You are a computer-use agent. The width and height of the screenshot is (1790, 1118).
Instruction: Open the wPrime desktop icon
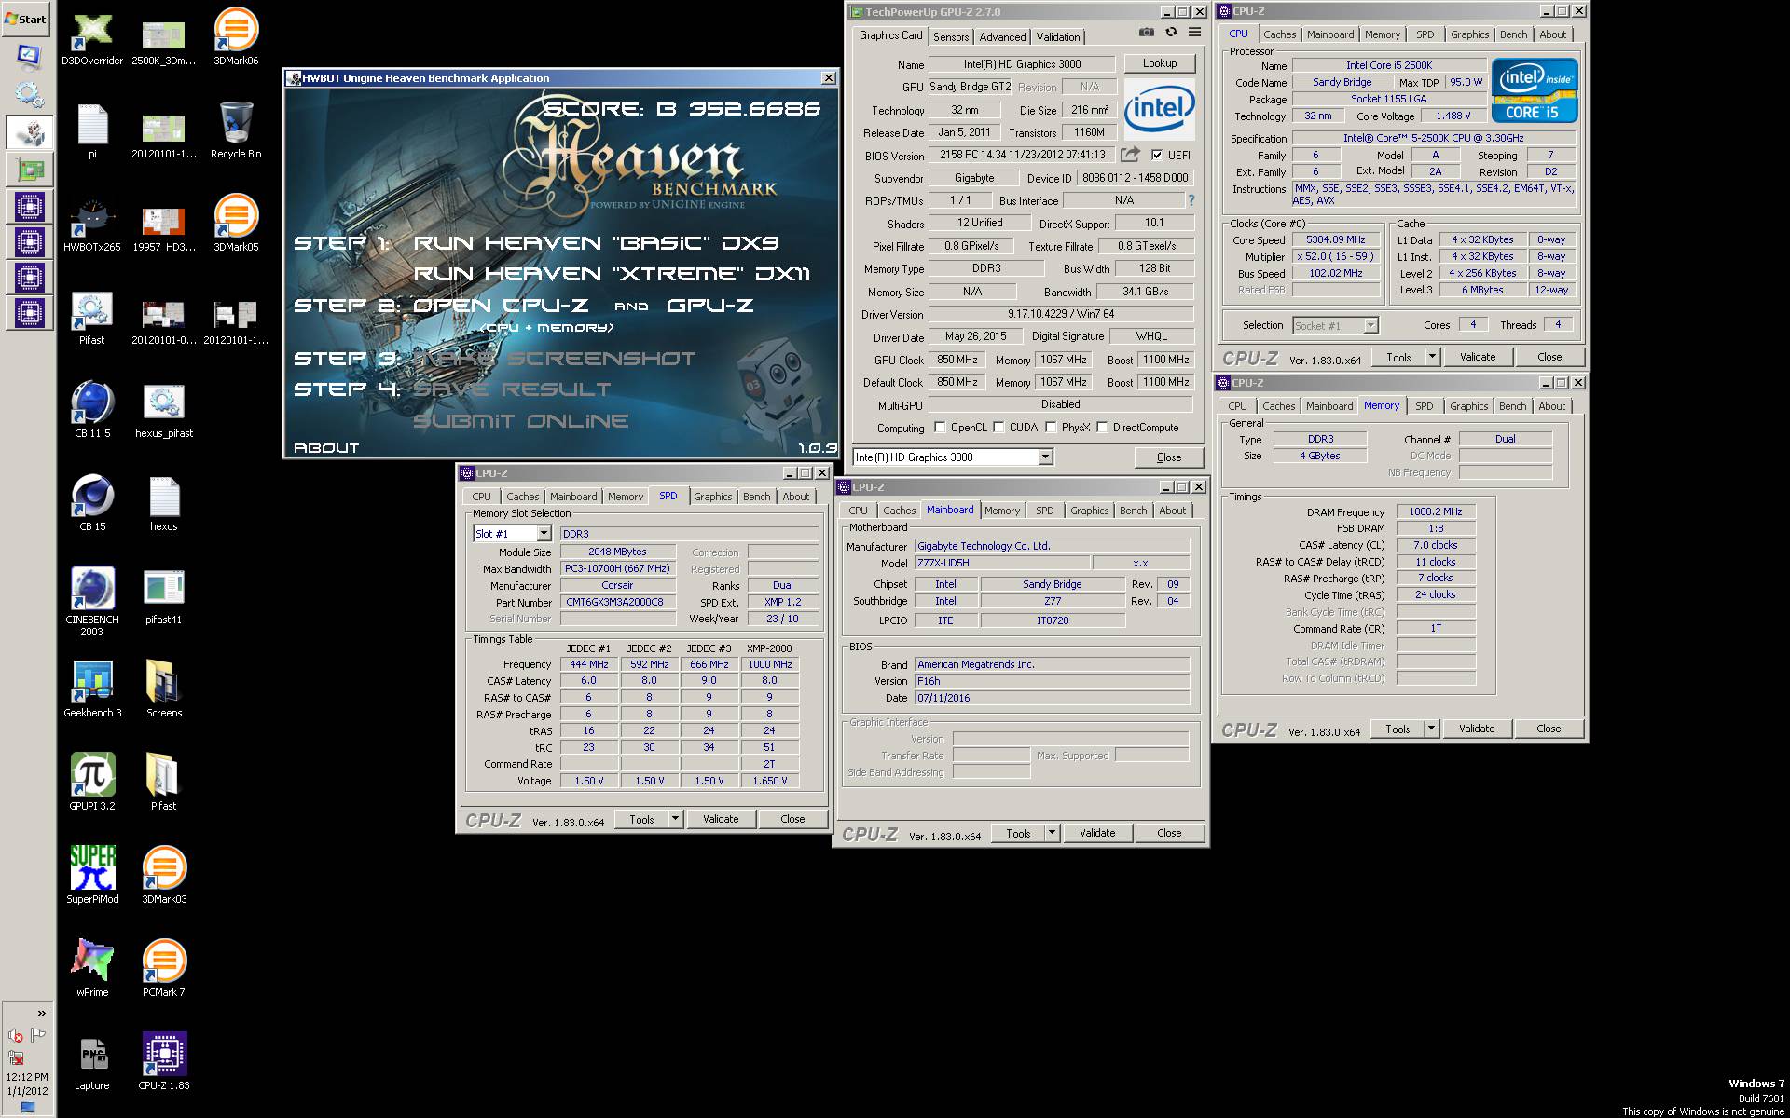tap(92, 969)
